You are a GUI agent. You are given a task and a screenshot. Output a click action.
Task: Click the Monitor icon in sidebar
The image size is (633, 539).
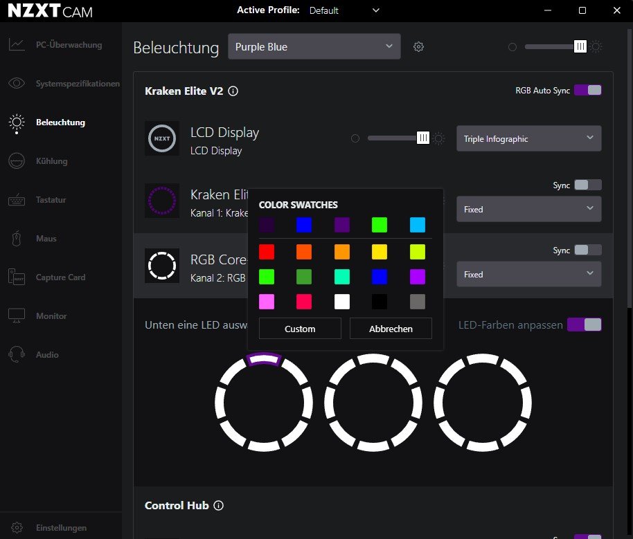17,316
